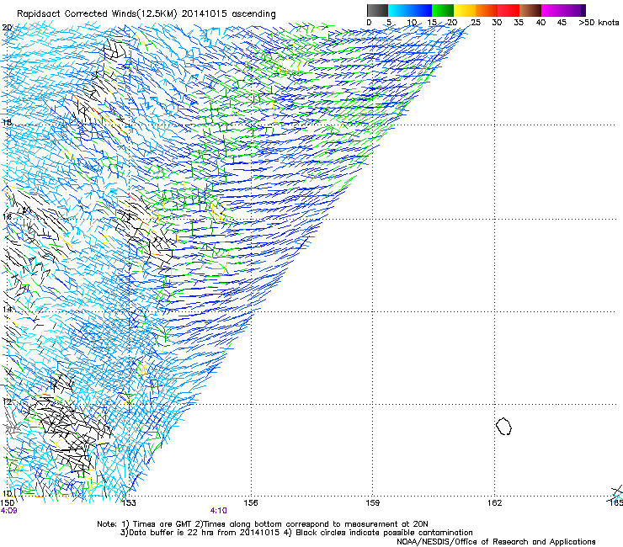623x547 pixels.
Task: Click the yellow 20-25 knots legend segment
Action: [x=465, y=10]
